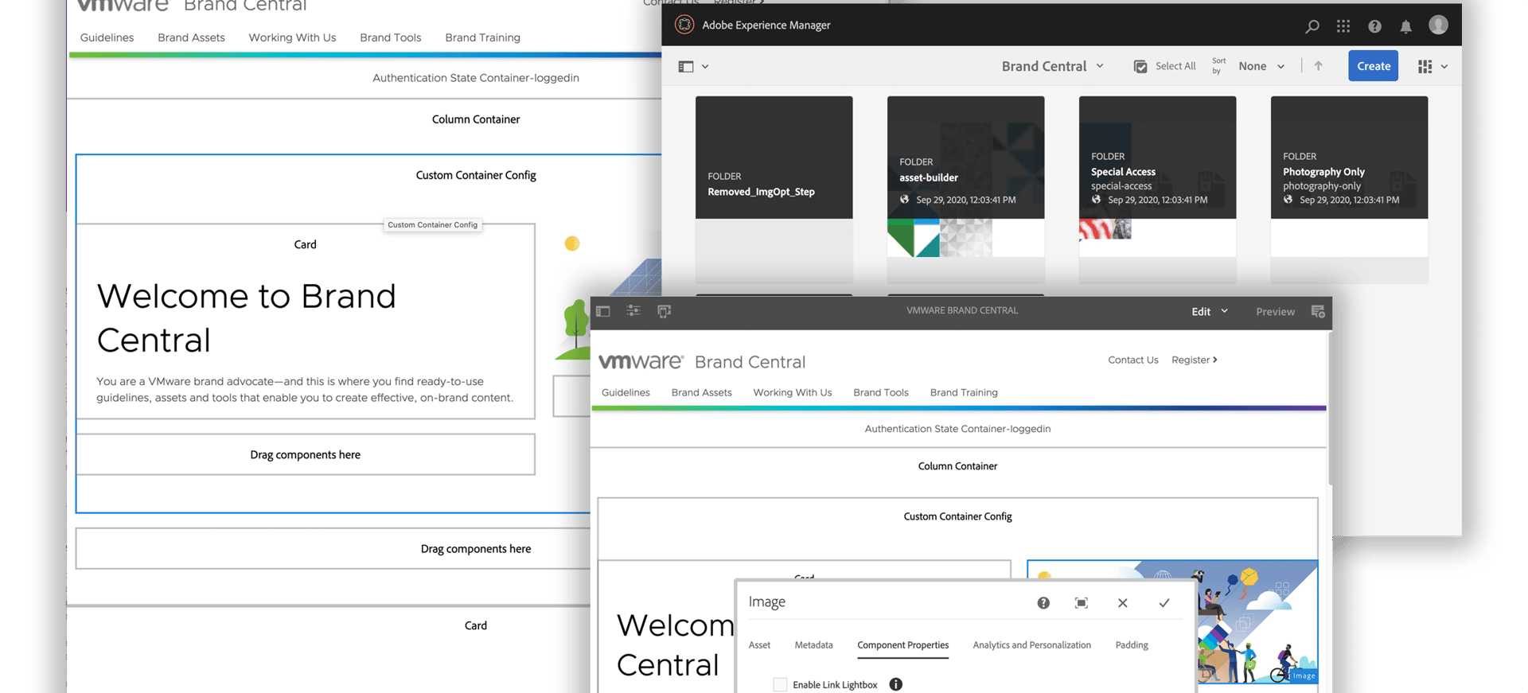Viewport: 1528px width, 693px height.
Task: Click the Register link in editor page
Action: pyautogui.click(x=1194, y=360)
